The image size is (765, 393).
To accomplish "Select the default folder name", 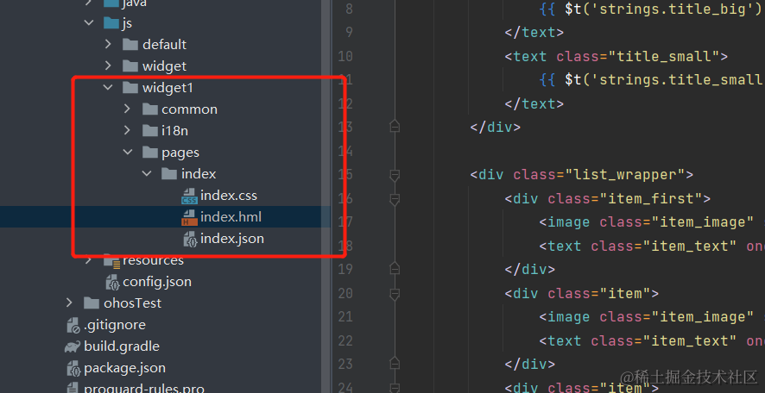I will [164, 44].
